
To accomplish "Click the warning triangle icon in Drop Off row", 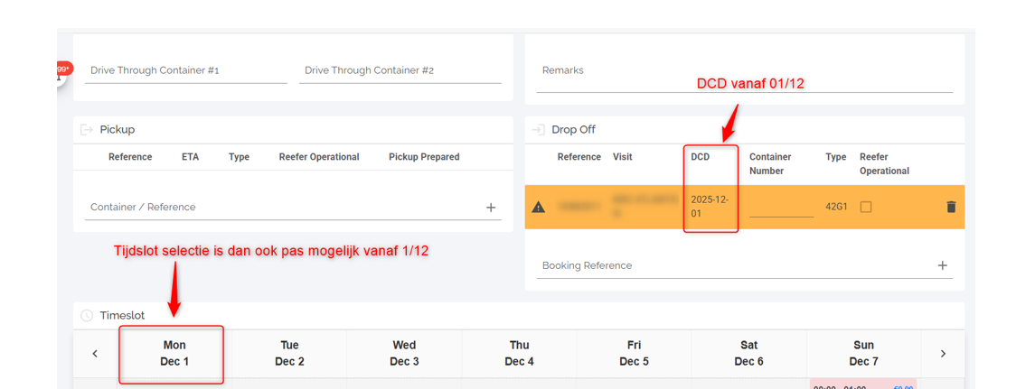I will pos(539,207).
